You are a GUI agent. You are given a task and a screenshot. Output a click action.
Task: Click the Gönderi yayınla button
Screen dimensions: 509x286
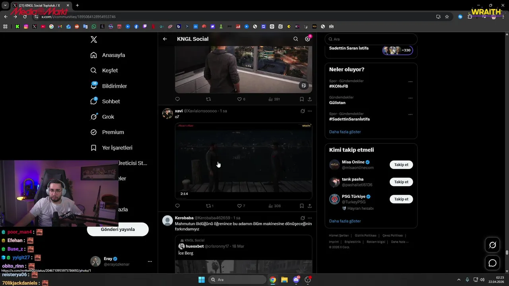pos(118,229)
